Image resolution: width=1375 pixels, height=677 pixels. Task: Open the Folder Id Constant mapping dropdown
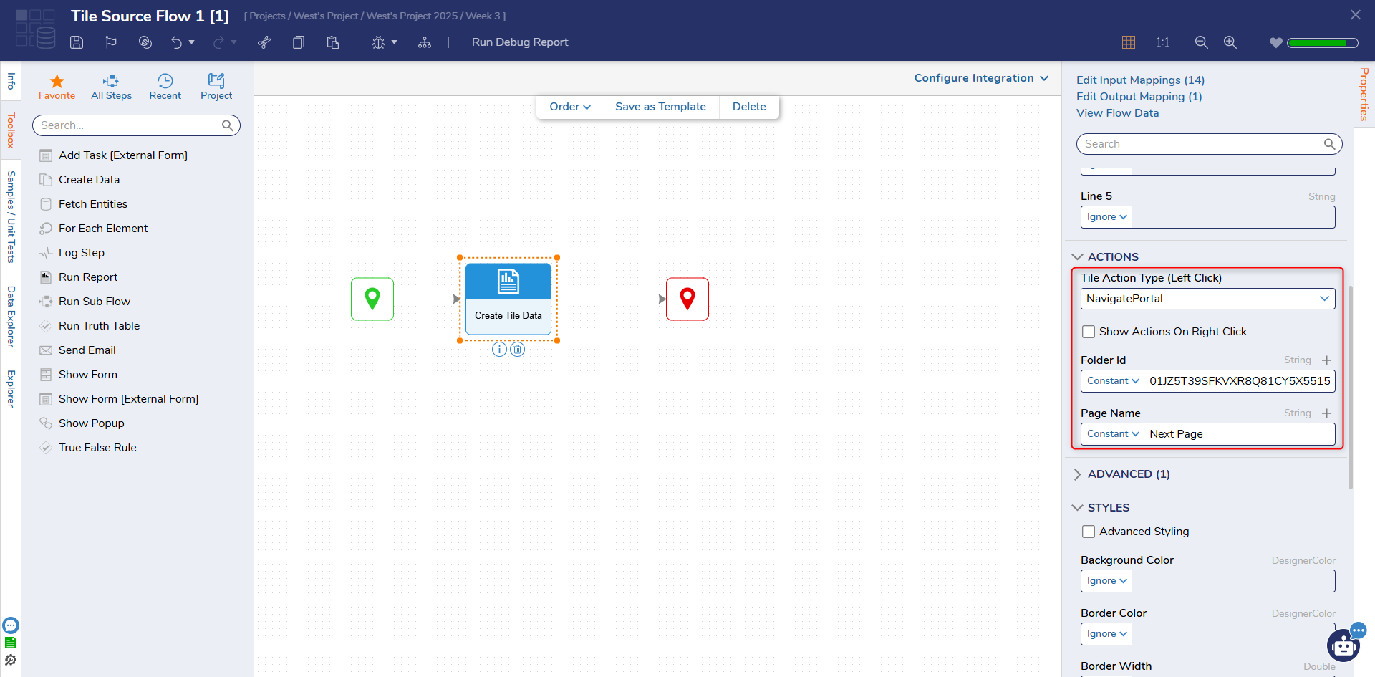tap(1112, 381)
